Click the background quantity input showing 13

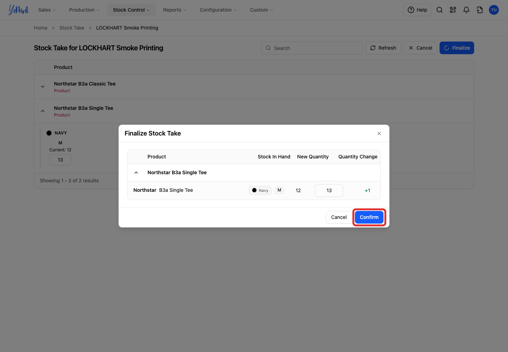(60, 160)
